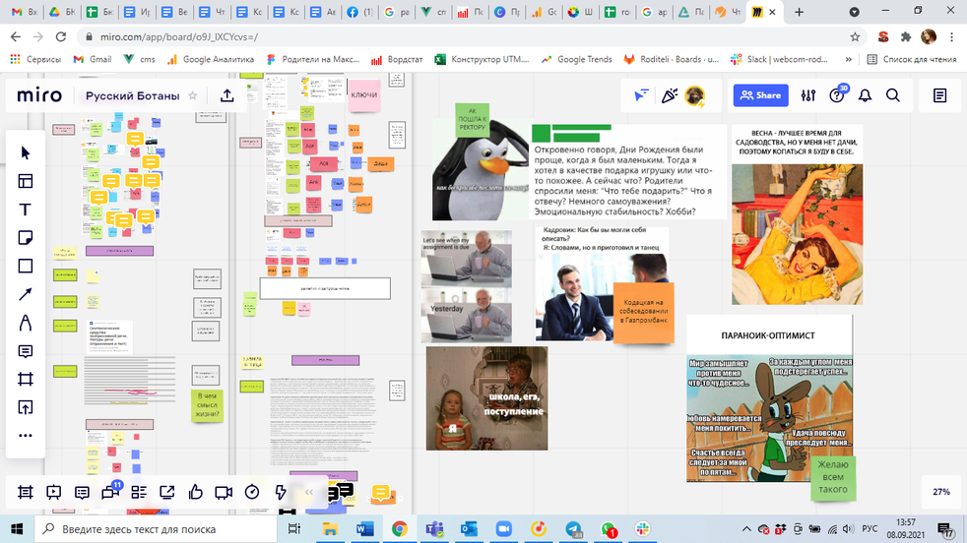Viewport: 967px width, 543px height.
Task: Select the Shape rectangle tool
Action: click(26, 266)
